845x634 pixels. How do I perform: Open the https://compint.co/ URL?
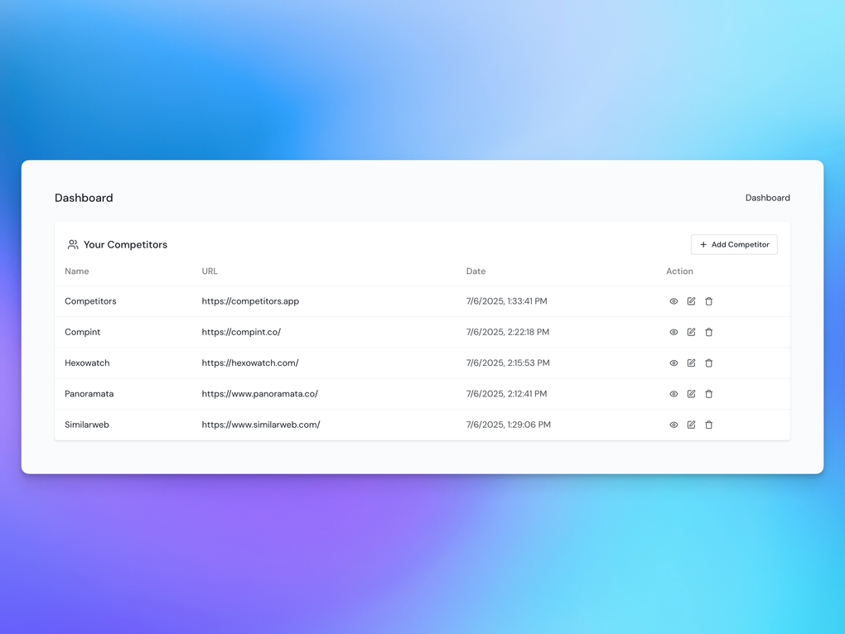pos(241,332)
